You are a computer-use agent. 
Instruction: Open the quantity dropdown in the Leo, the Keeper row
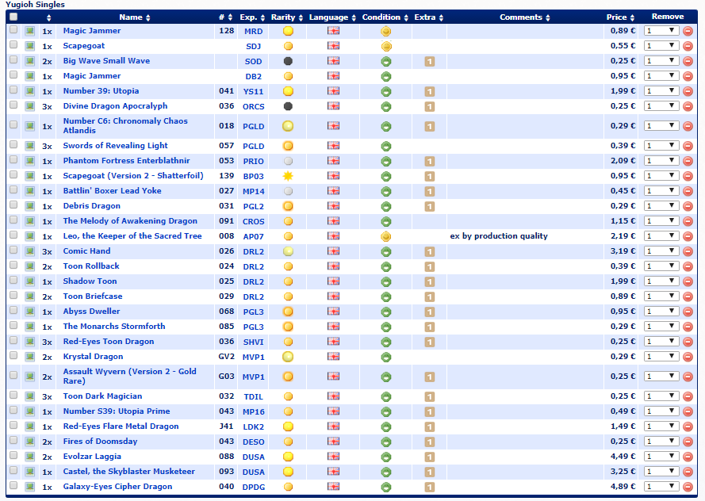click(661, 236)
